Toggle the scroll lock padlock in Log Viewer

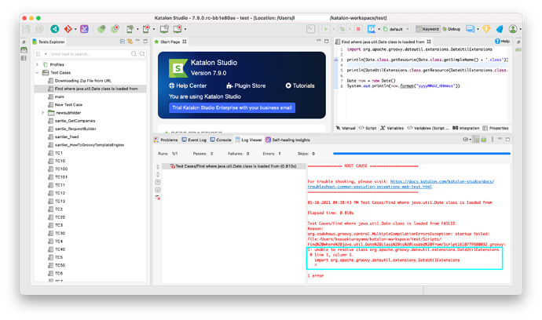[484, 140]
